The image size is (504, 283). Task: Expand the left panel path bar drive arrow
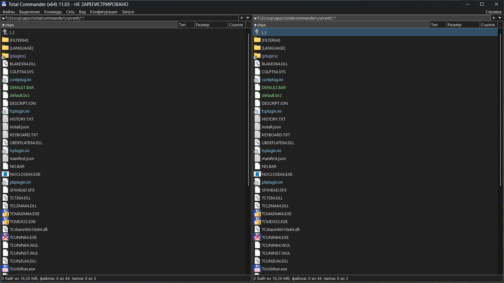(x=3, y=18)
